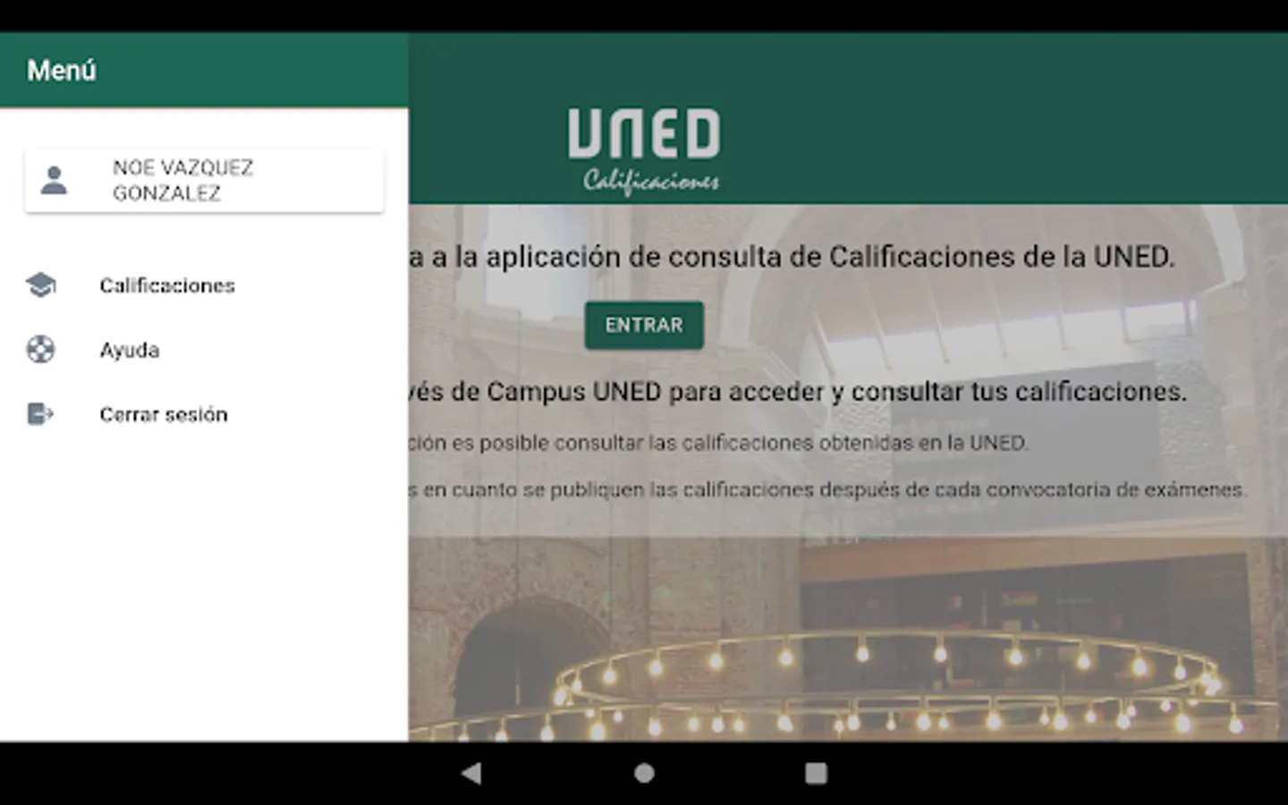Tap the Android recent apps button
The image size is (1288, 805).
tap(816, 773)
